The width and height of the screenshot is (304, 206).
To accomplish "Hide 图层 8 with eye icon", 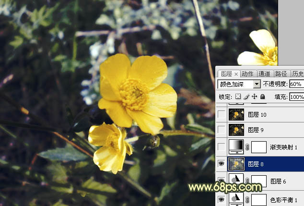I will 221,164.
